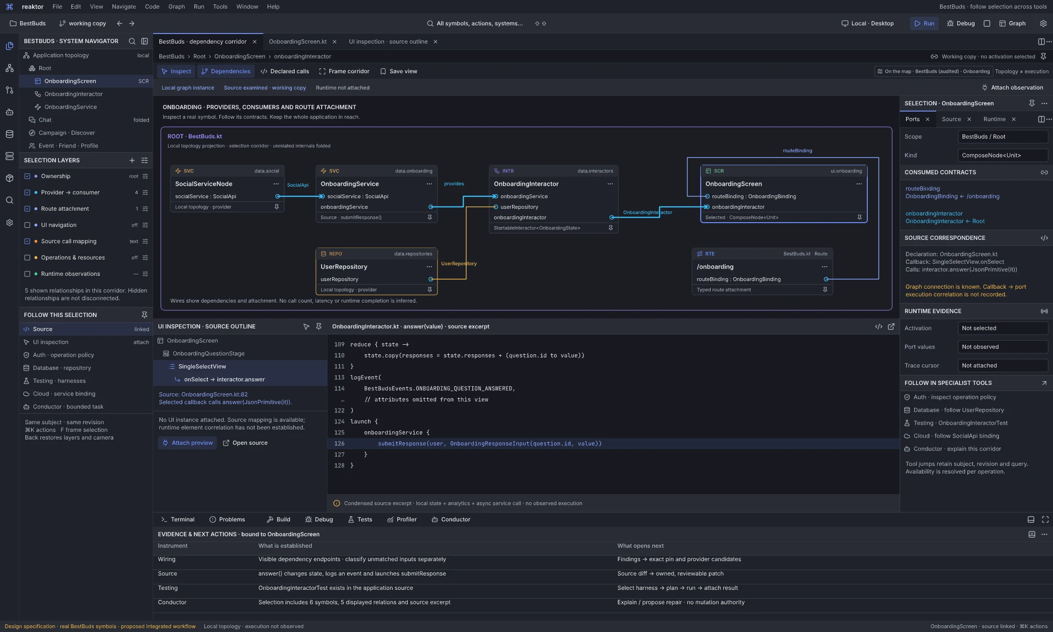The width and height of the screenshot is (1053, 632).
Task: Open the Graph menu
Action: [x=177, y=7]
